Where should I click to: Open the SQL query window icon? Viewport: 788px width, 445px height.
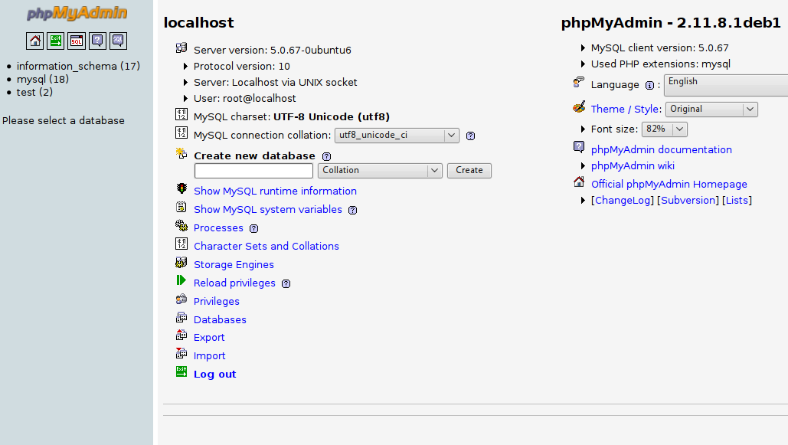77,41
